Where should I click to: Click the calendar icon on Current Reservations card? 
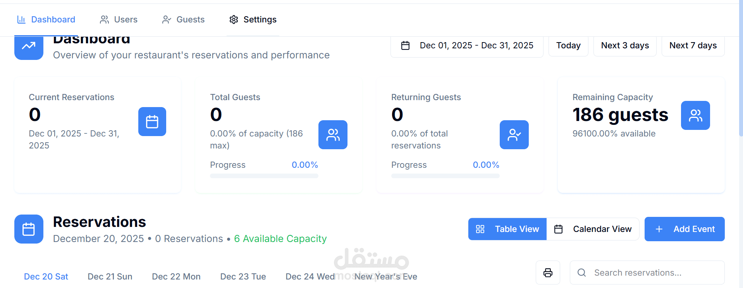coord(152,121)
